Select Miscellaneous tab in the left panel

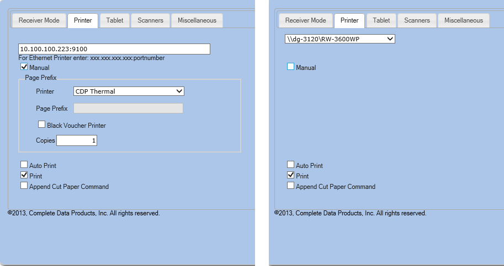coord(197,20)
